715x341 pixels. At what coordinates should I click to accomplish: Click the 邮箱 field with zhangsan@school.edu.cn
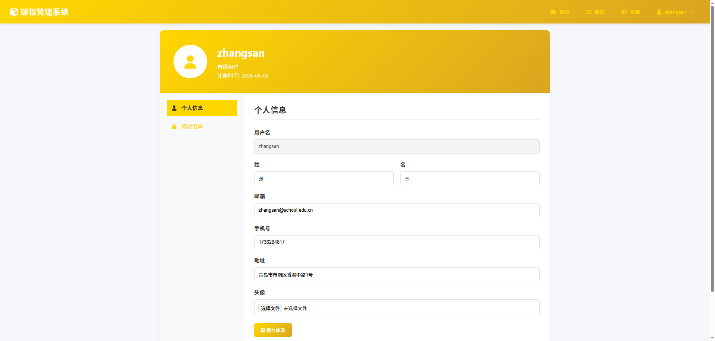tap(397, 210)
